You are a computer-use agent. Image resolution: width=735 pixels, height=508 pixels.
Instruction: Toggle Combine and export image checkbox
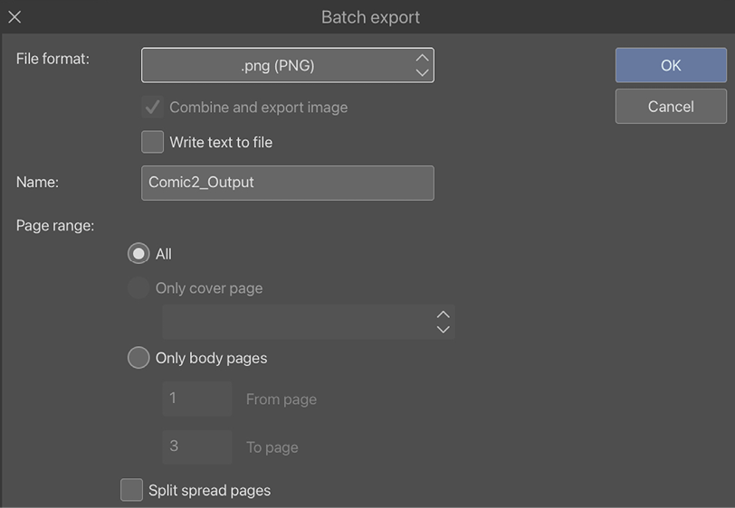click(x=152, y=108)
